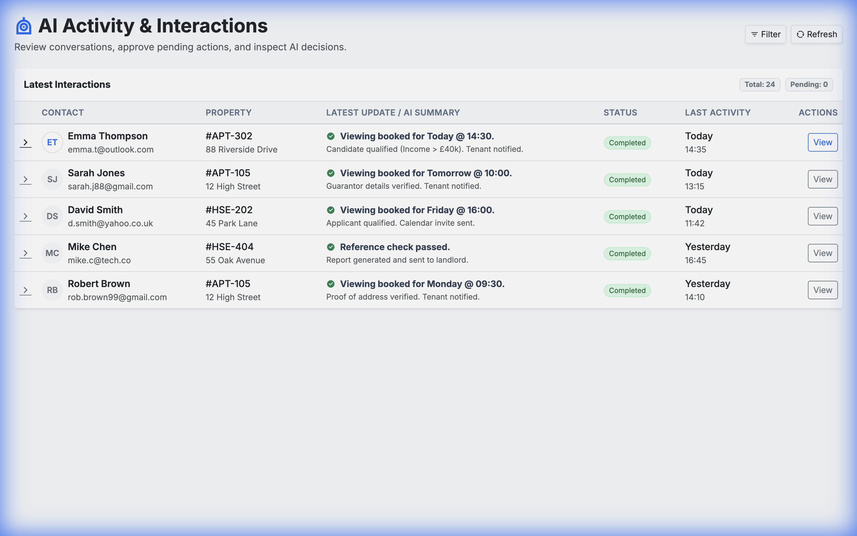
Task: Click the CONTACT column header
Action: pos(63,112)
